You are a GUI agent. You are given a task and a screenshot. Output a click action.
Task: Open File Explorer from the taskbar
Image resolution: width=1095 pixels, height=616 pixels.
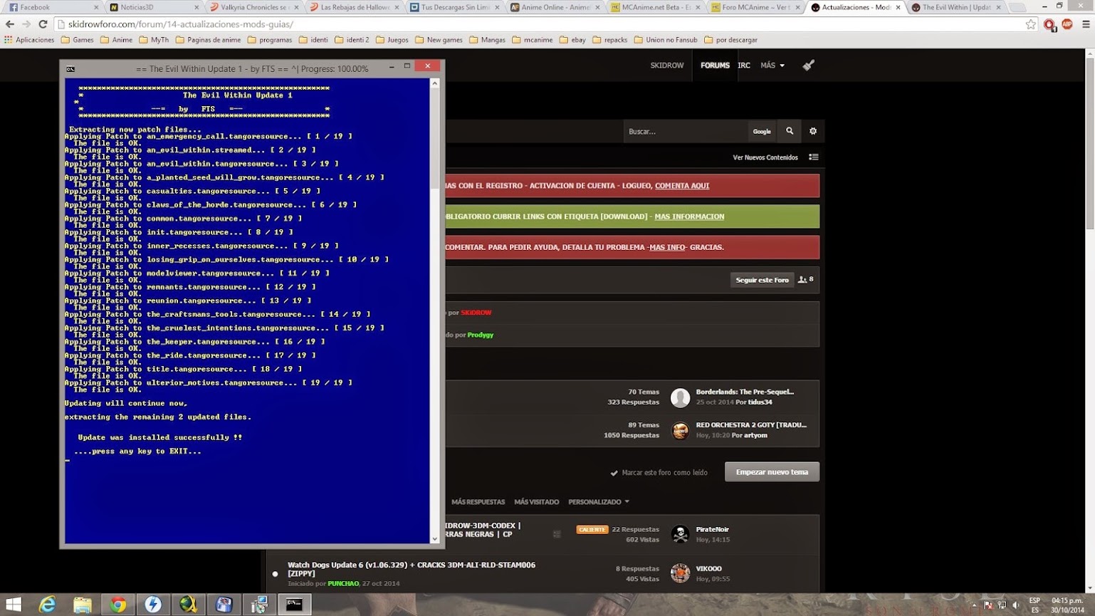point(83,605)
